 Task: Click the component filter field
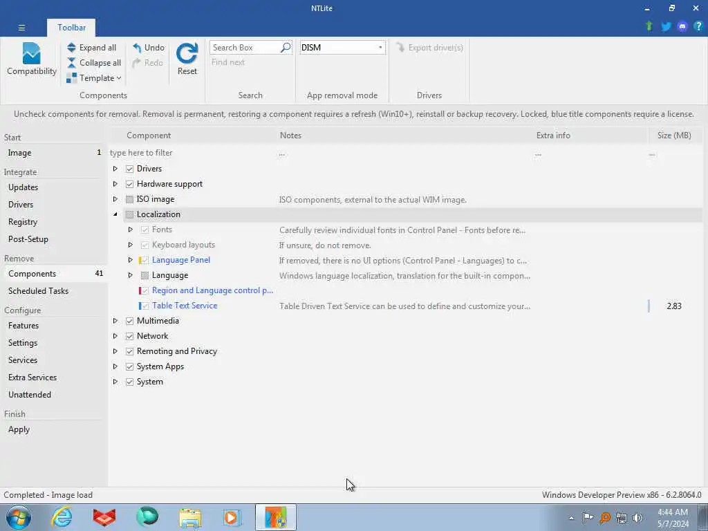click(192, 153)
